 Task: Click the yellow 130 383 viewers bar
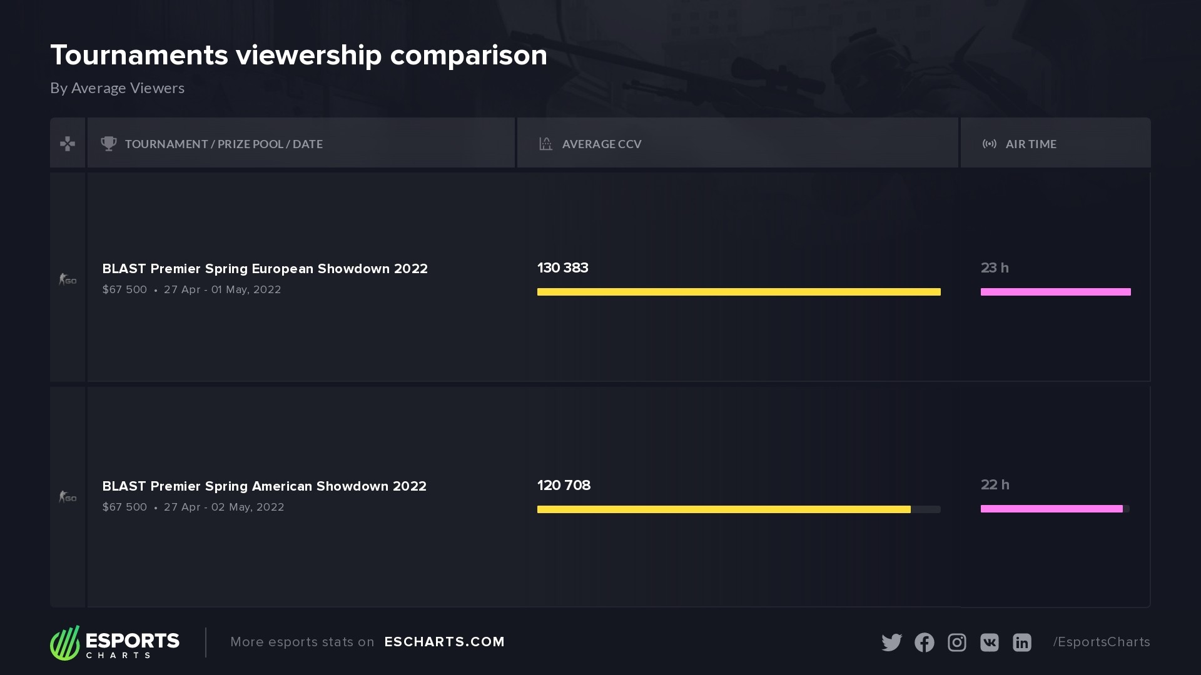739,292
